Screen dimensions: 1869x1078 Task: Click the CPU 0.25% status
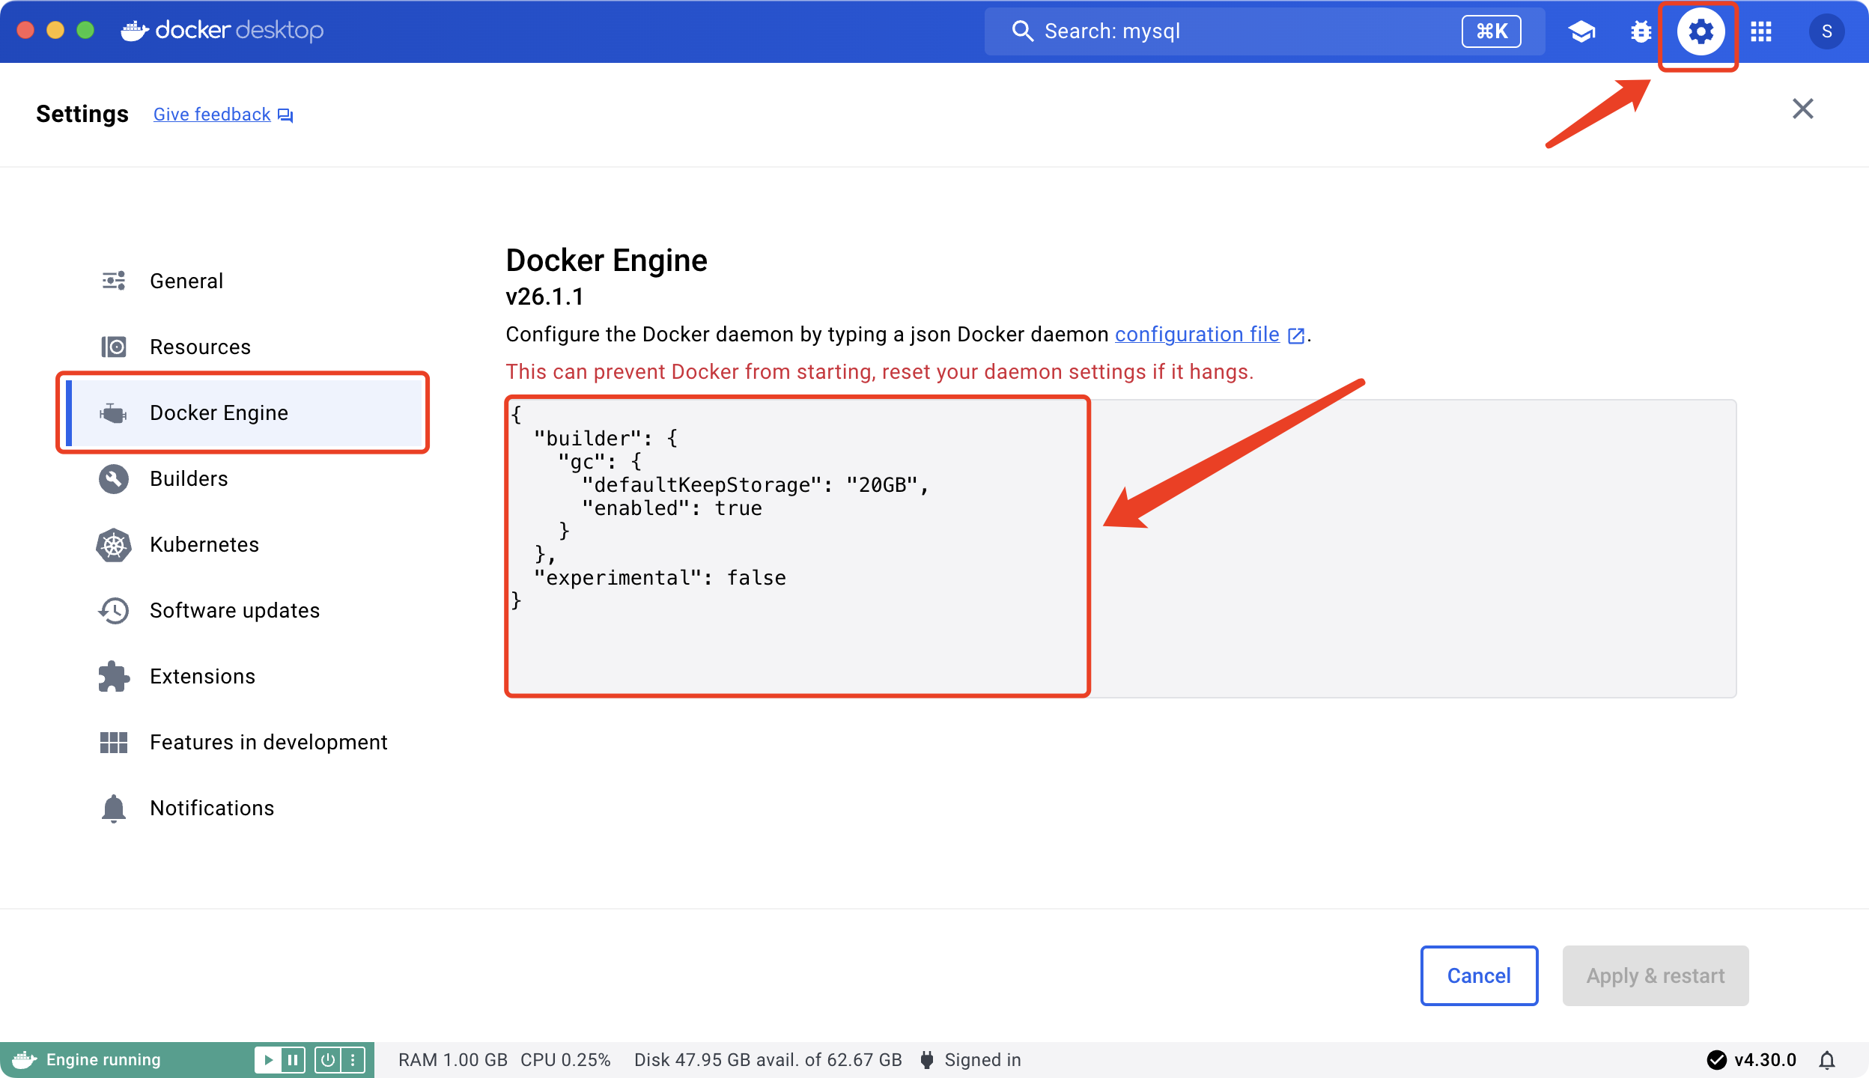(x=565, y=1059)
